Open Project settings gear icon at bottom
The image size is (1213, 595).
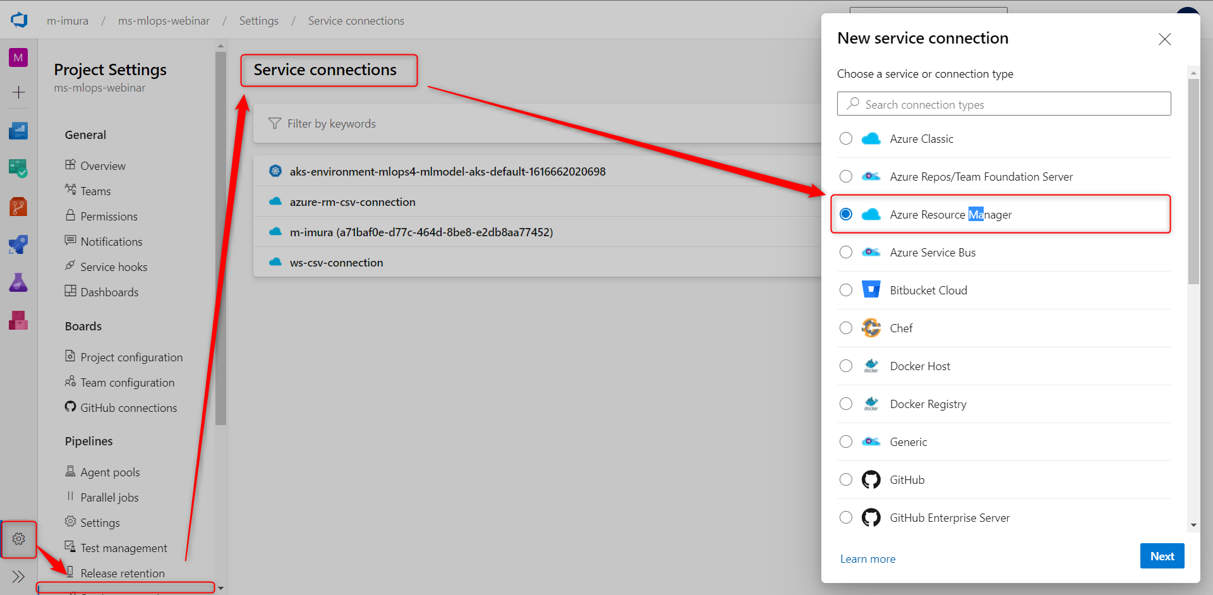point(19,539)
